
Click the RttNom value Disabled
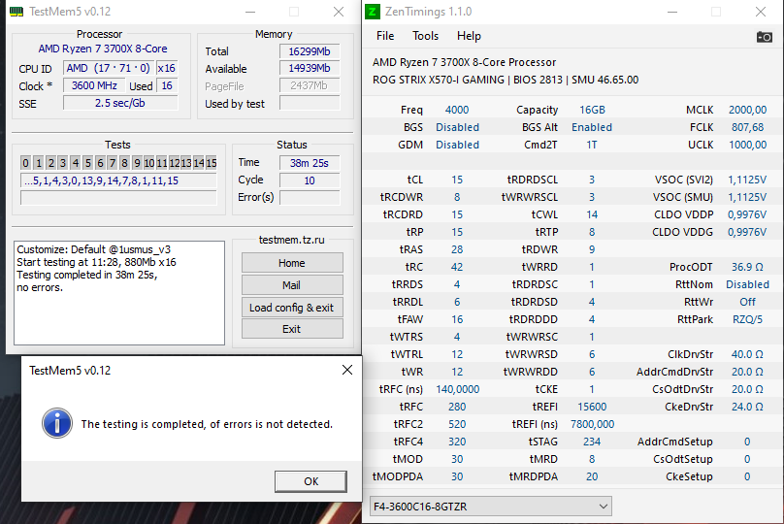click(x=747, y=284)
